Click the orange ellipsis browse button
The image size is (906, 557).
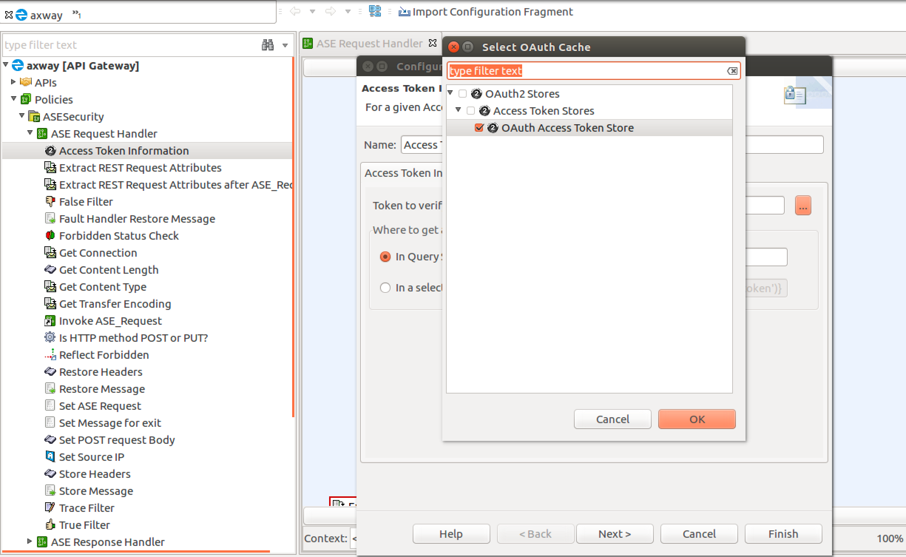click(802, 206)
